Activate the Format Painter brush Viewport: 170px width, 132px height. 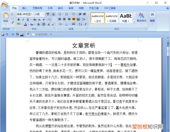click(x=12, y=22)
